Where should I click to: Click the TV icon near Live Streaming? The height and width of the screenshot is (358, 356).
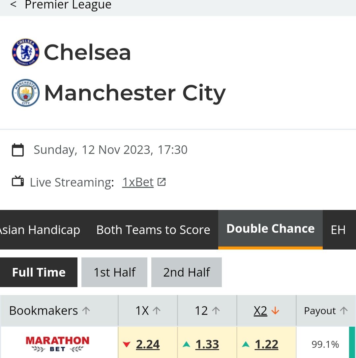click(18, 181)
